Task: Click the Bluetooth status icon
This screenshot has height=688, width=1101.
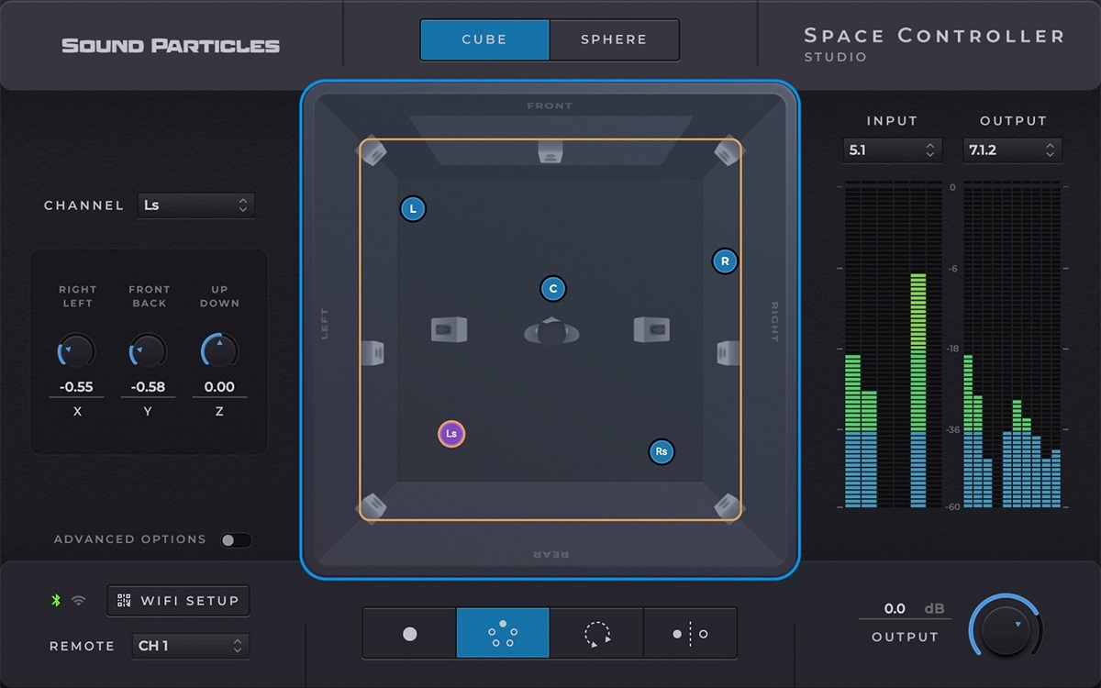Action: tap(56, 601)
